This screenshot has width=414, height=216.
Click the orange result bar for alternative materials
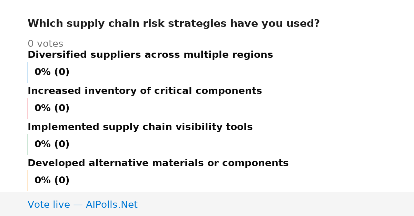(28, 181)
